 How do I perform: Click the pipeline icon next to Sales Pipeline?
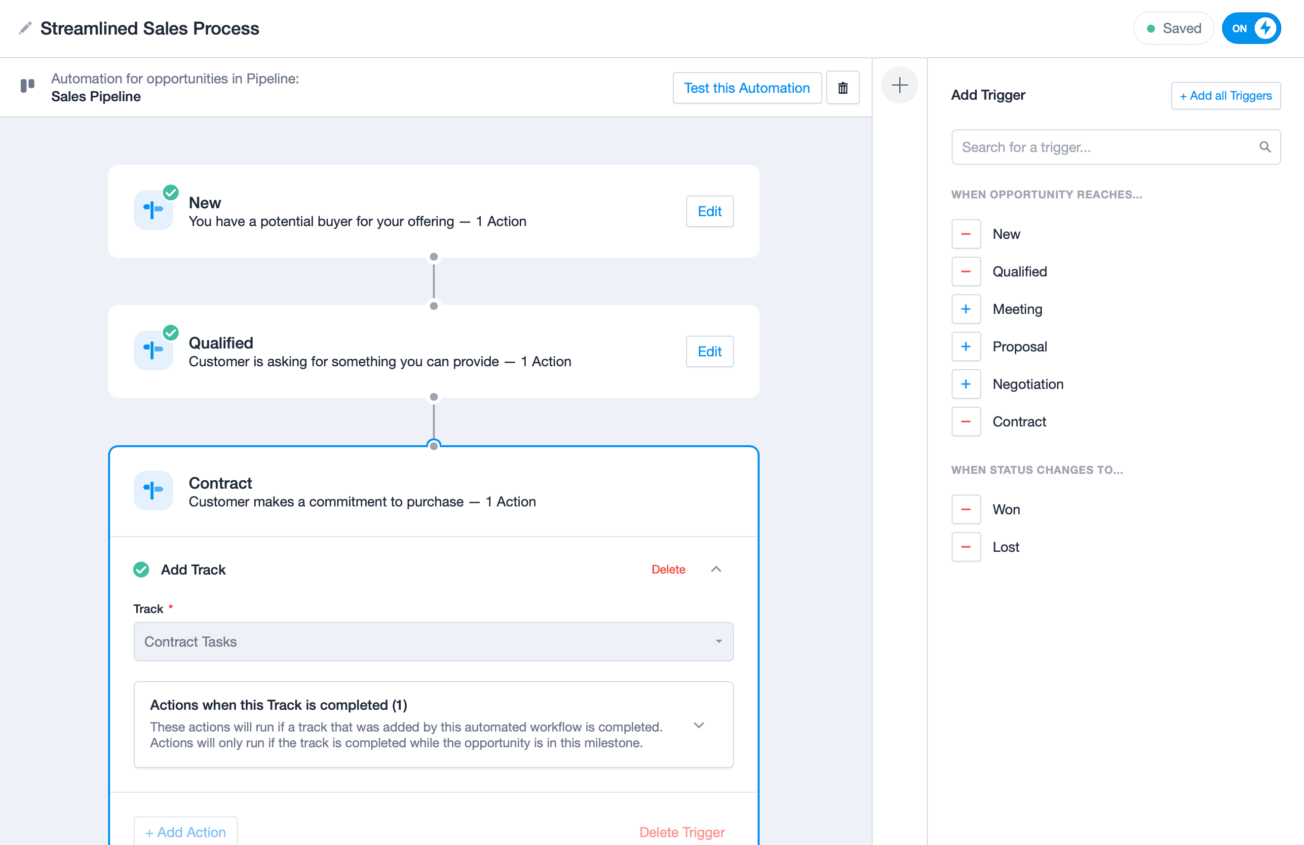click(x=30, y=87)
